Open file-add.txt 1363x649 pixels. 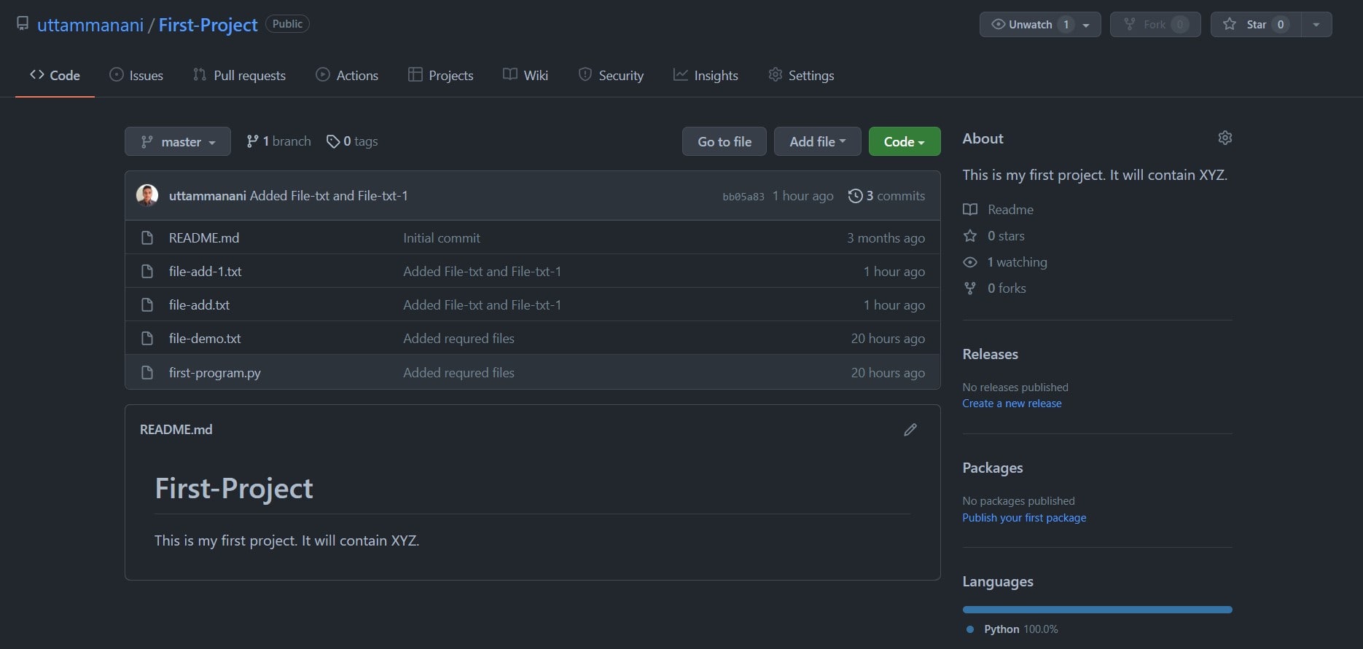[199, 304]
